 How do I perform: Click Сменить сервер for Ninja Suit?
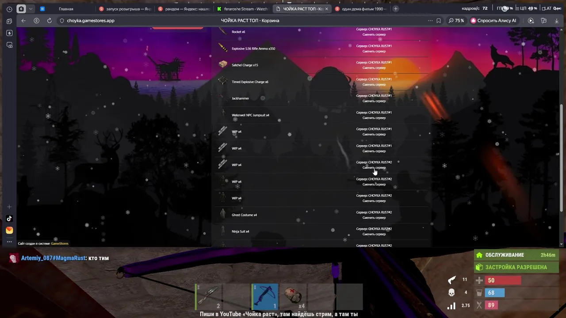click(x=374, y=234)
